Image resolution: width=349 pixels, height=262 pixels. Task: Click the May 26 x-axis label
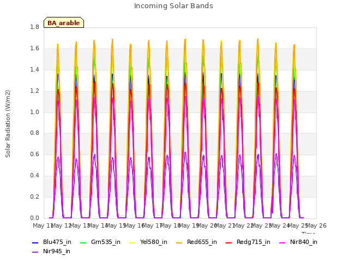pyautogui.click(x=316, y=225)
